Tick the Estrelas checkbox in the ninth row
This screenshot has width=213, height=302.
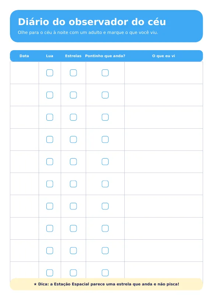click(x=73, y=251)
